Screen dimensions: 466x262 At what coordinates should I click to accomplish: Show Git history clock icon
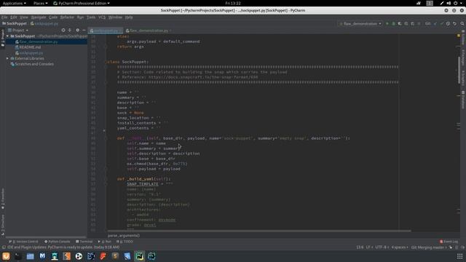tap(448, 23)
